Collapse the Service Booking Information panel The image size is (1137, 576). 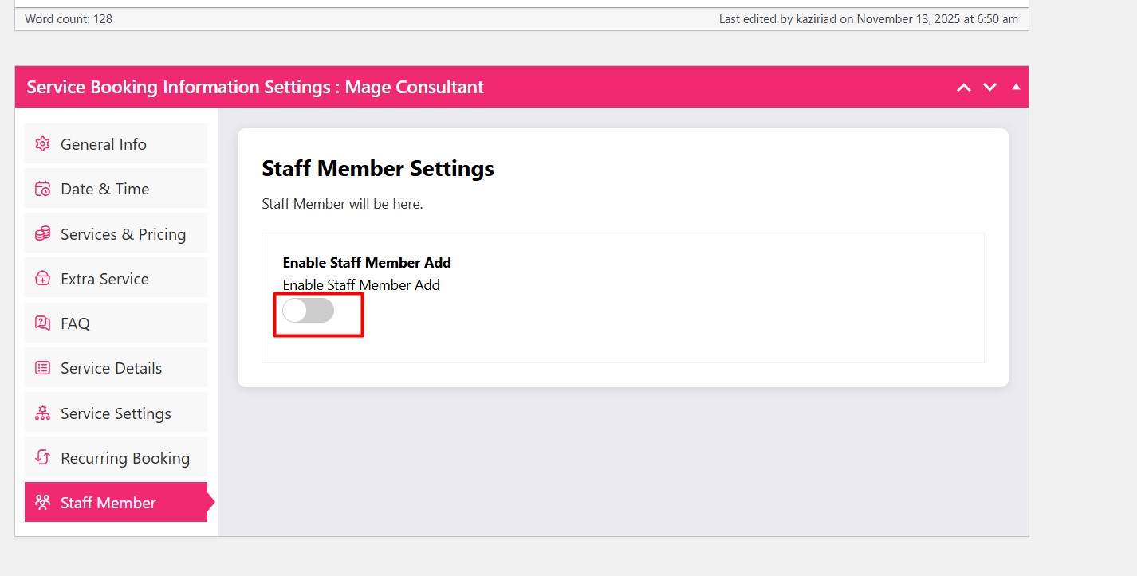(x=1016, y=87)
